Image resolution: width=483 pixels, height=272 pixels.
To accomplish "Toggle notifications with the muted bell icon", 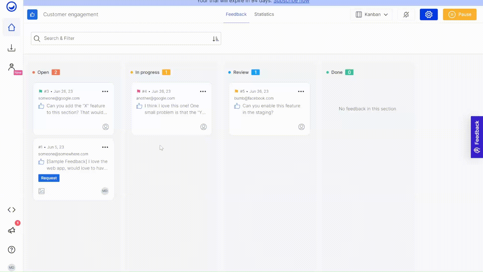I will point(406,14).
